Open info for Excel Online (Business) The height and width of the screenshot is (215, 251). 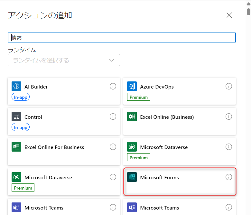point(229,117)
